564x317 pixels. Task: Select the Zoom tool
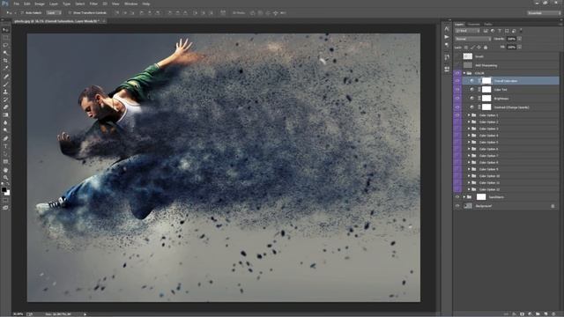coord(5,178)
